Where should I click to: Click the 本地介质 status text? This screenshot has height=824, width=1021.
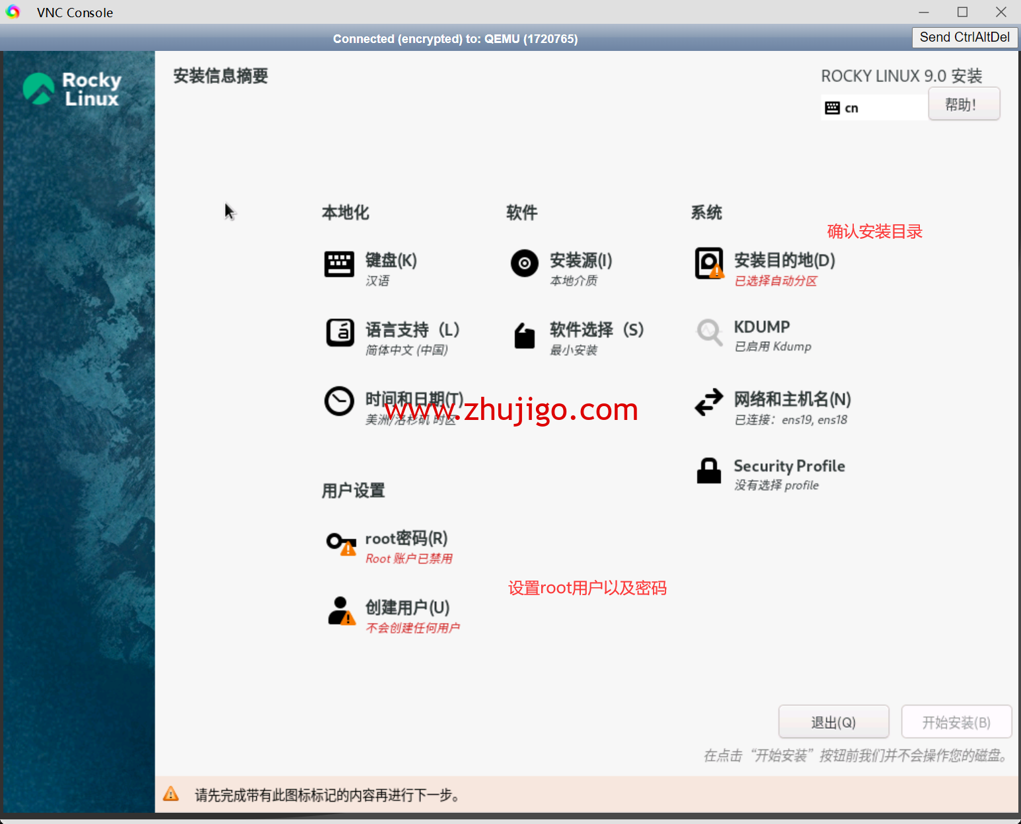pyautogui.click(x=574, y=281)
